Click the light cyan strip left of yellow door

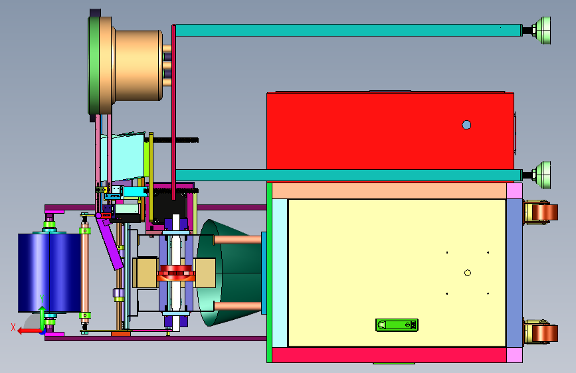[x=280, y=273]
